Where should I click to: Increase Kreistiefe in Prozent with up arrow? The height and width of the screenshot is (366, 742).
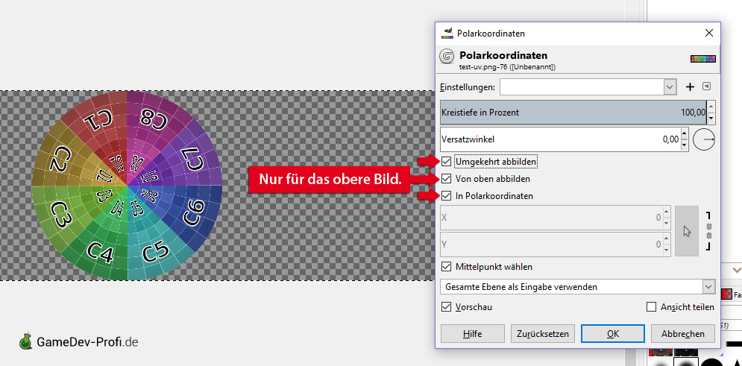pos(711,107)
